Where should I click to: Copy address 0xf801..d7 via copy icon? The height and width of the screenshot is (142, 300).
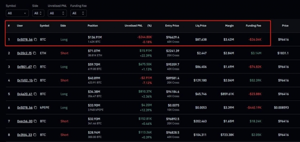(35, 67)
